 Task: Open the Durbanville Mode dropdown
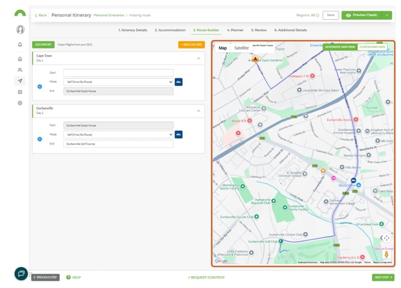[x=119, y=134]
